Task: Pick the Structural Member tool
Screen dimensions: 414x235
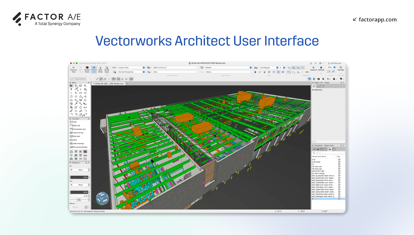Action: click(x=78, y=147)
